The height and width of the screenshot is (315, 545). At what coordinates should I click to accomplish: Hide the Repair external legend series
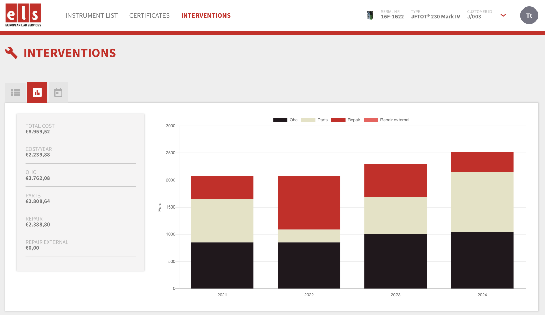click(x=386, y=120)
